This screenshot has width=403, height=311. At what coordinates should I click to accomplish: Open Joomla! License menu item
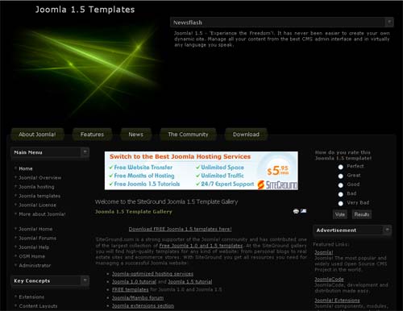click(x=38, y=205)
